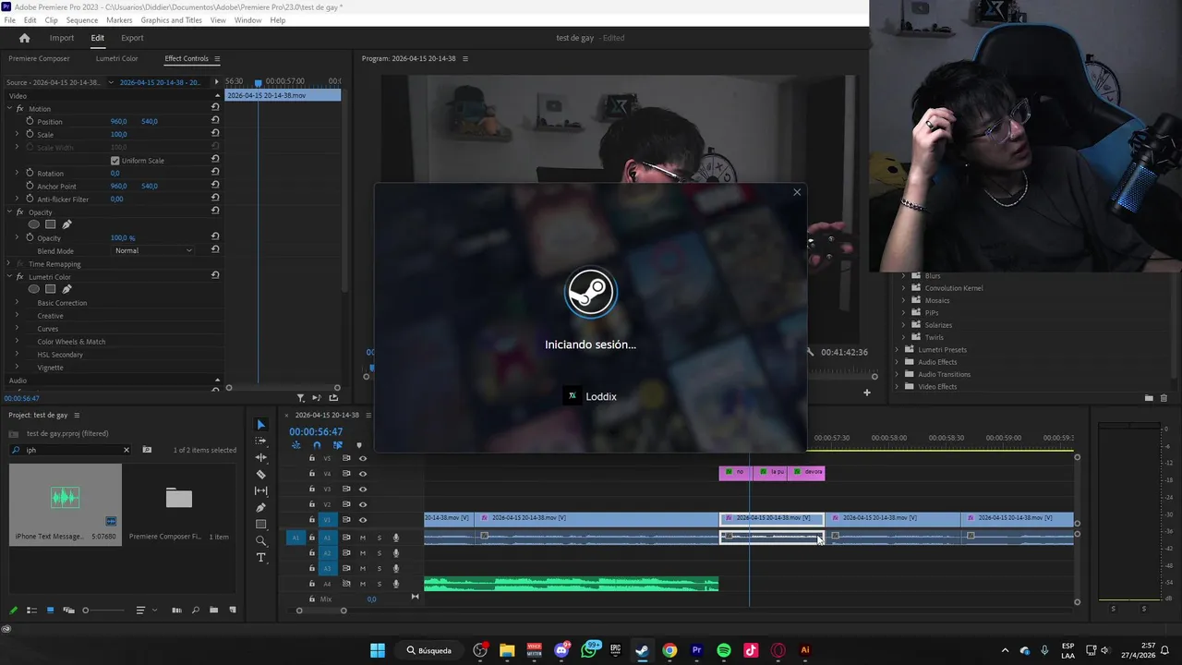Select the Track Select Forward tool
The width and height of the screenshot is (1182, 665).
(260, 441)
